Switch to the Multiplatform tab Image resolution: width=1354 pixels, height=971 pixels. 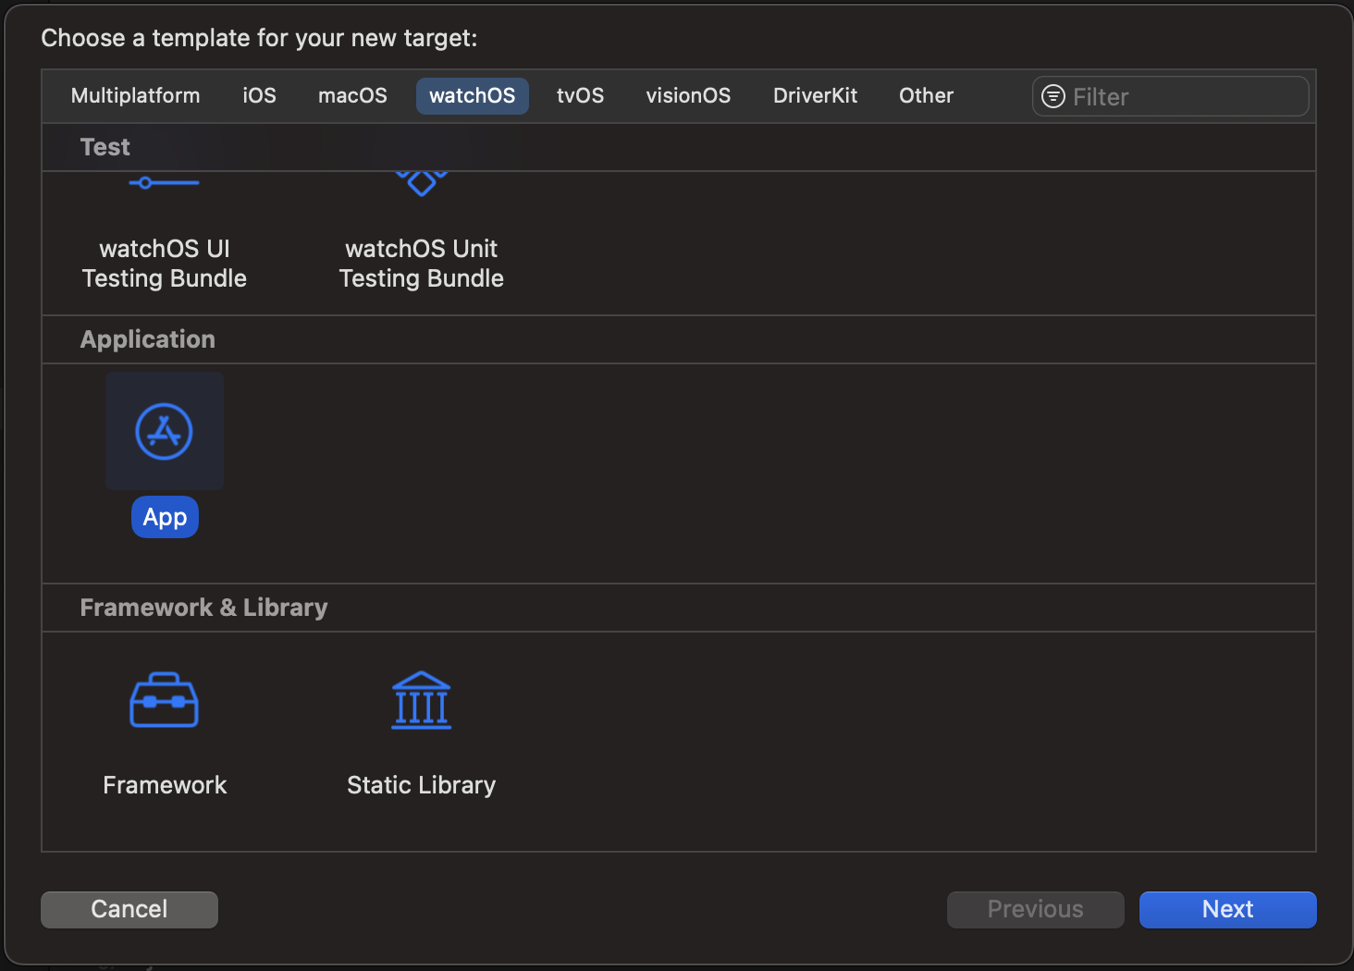coord(136,96)
